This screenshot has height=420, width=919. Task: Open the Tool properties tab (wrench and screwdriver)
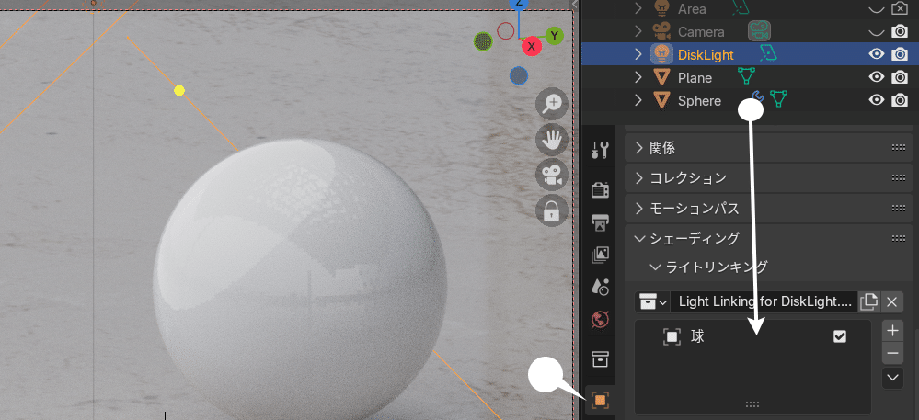click(x=600, y=150)
